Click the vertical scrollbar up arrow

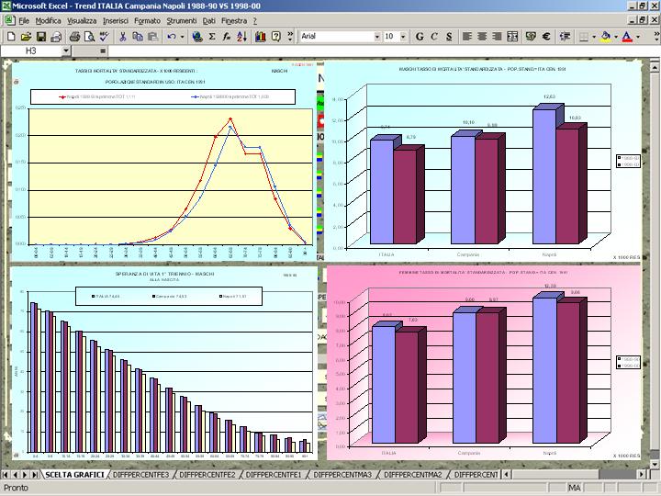[655, 67]
